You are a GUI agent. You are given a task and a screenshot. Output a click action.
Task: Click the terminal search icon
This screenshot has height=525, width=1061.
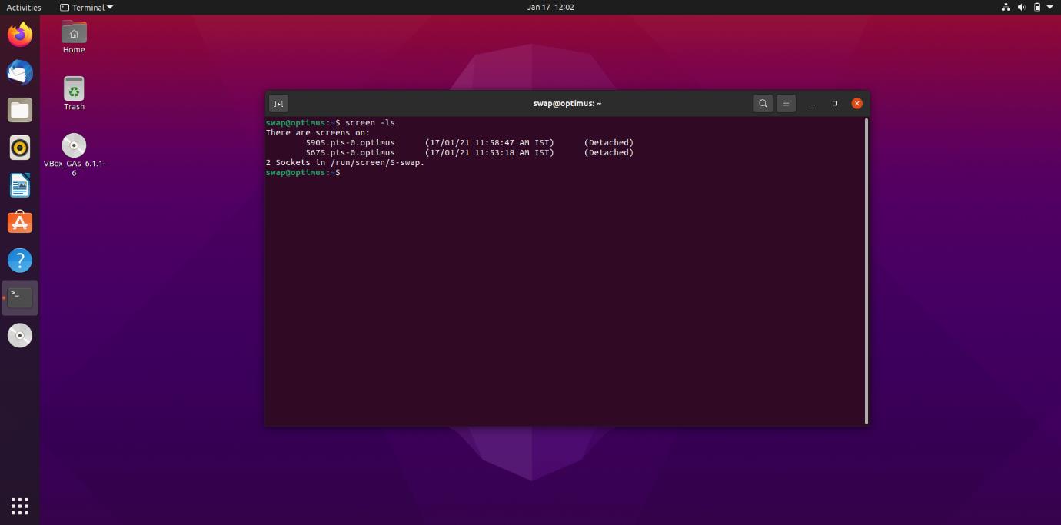click(x=763, y=103)
